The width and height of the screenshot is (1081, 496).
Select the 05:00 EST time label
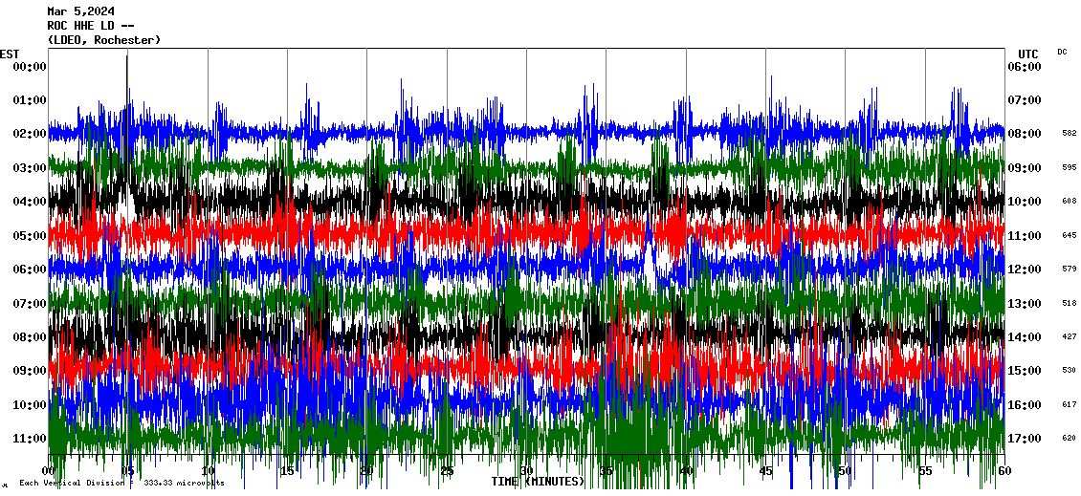pos(30,235)
